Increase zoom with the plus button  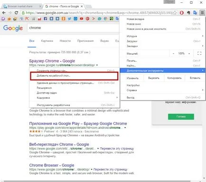pyautogui.click(x=189, y=54)
